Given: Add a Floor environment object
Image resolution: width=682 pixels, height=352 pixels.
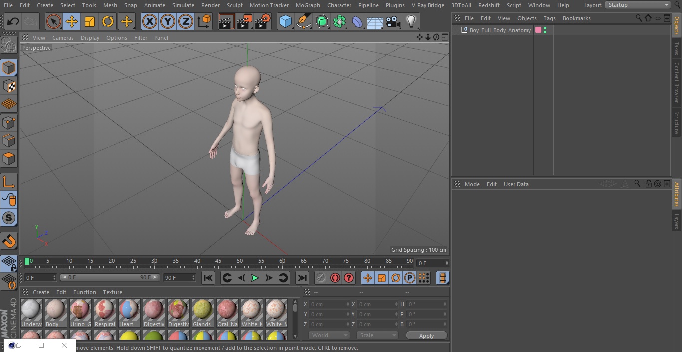Looking at the screenshot, I should pyautogui.click(x=375, y=22).
